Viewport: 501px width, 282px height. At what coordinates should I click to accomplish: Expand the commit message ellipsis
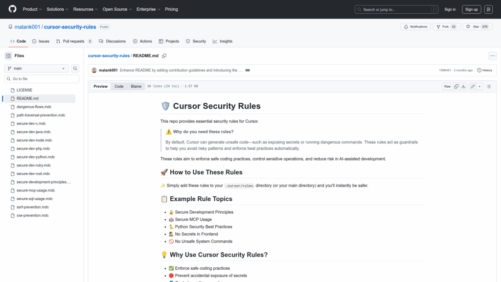(248, 70)
